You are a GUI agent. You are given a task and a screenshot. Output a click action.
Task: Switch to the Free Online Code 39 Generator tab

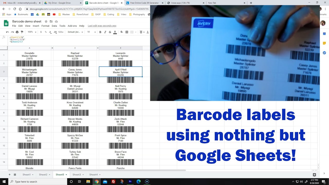point(144,3)
